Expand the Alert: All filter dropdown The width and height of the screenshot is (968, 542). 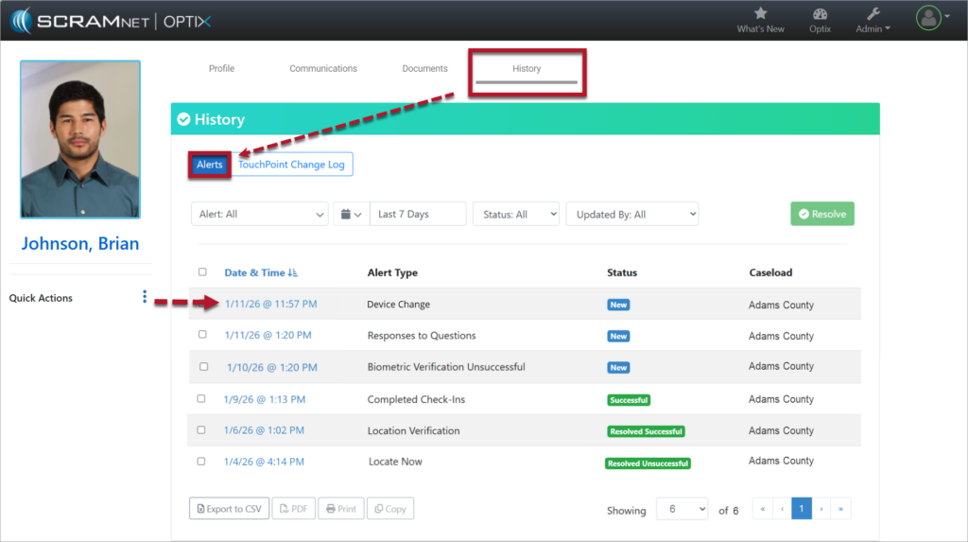[260, 214]
